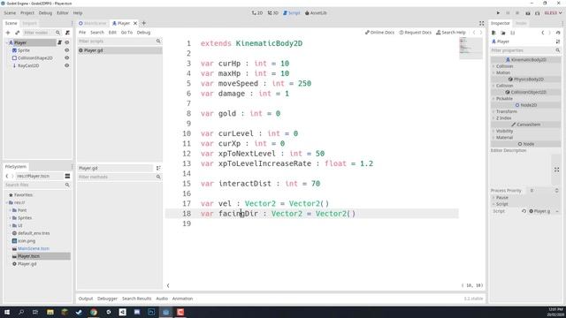Select the CollisionShape2D node
This screenshot has height=318, width=566.
35,58
